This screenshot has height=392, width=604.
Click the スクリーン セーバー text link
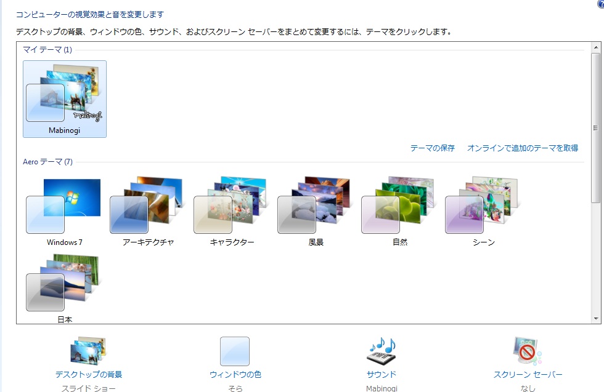(528, 374)
